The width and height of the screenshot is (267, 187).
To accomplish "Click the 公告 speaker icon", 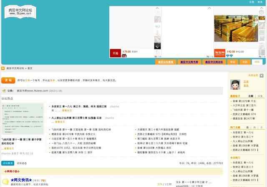I will pyautogui.click(x=4, y=90).
